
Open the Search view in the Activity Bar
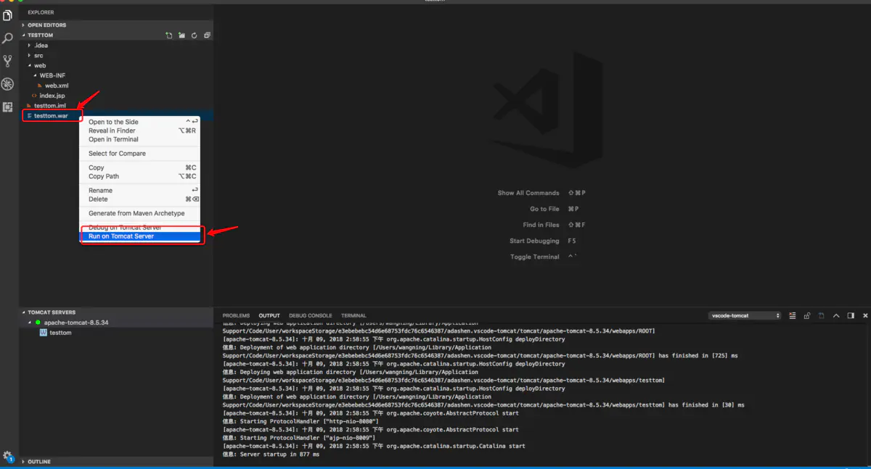(x=7, y=38)
